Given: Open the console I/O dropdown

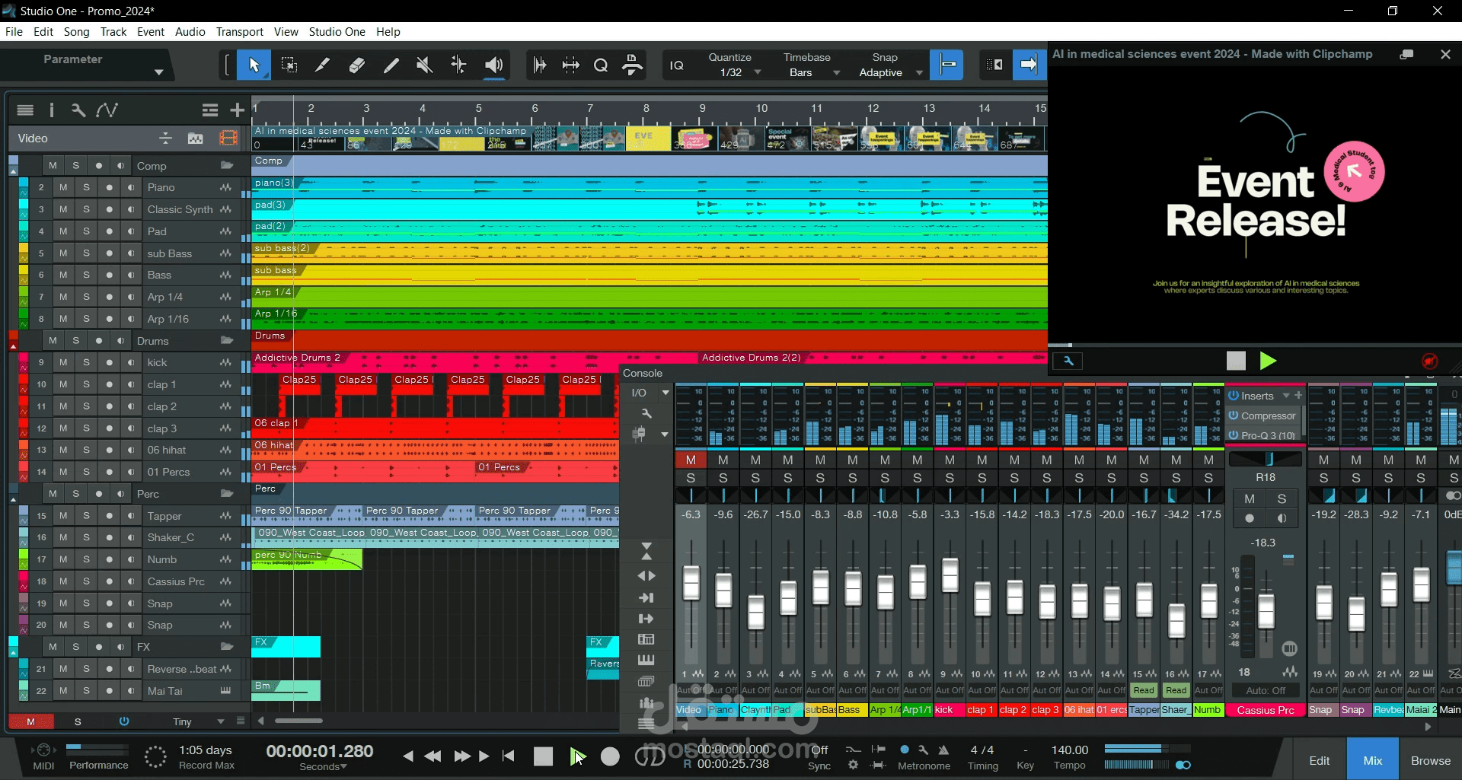Looking at the screenshot, I should (x=666, y=393).
